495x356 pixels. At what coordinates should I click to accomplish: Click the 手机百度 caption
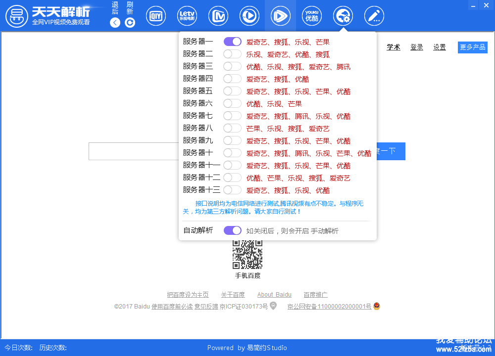(x=247, y=275)
